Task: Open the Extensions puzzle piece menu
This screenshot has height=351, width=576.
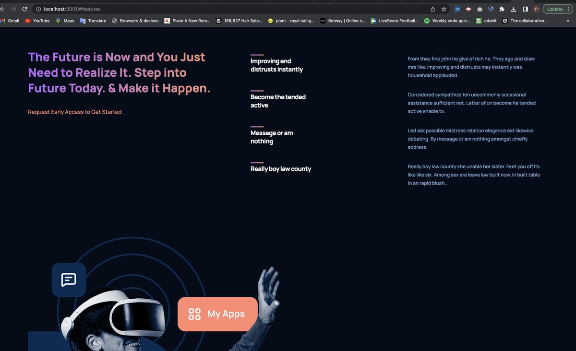Action: pos(502,9)
